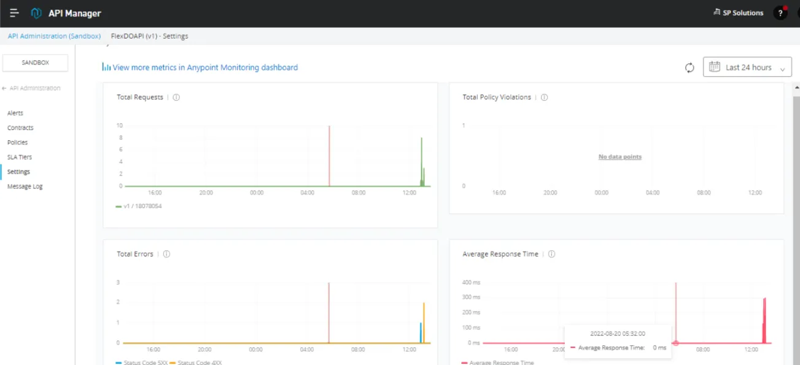Go back to API Administration in the sidebar

point(31,88)
